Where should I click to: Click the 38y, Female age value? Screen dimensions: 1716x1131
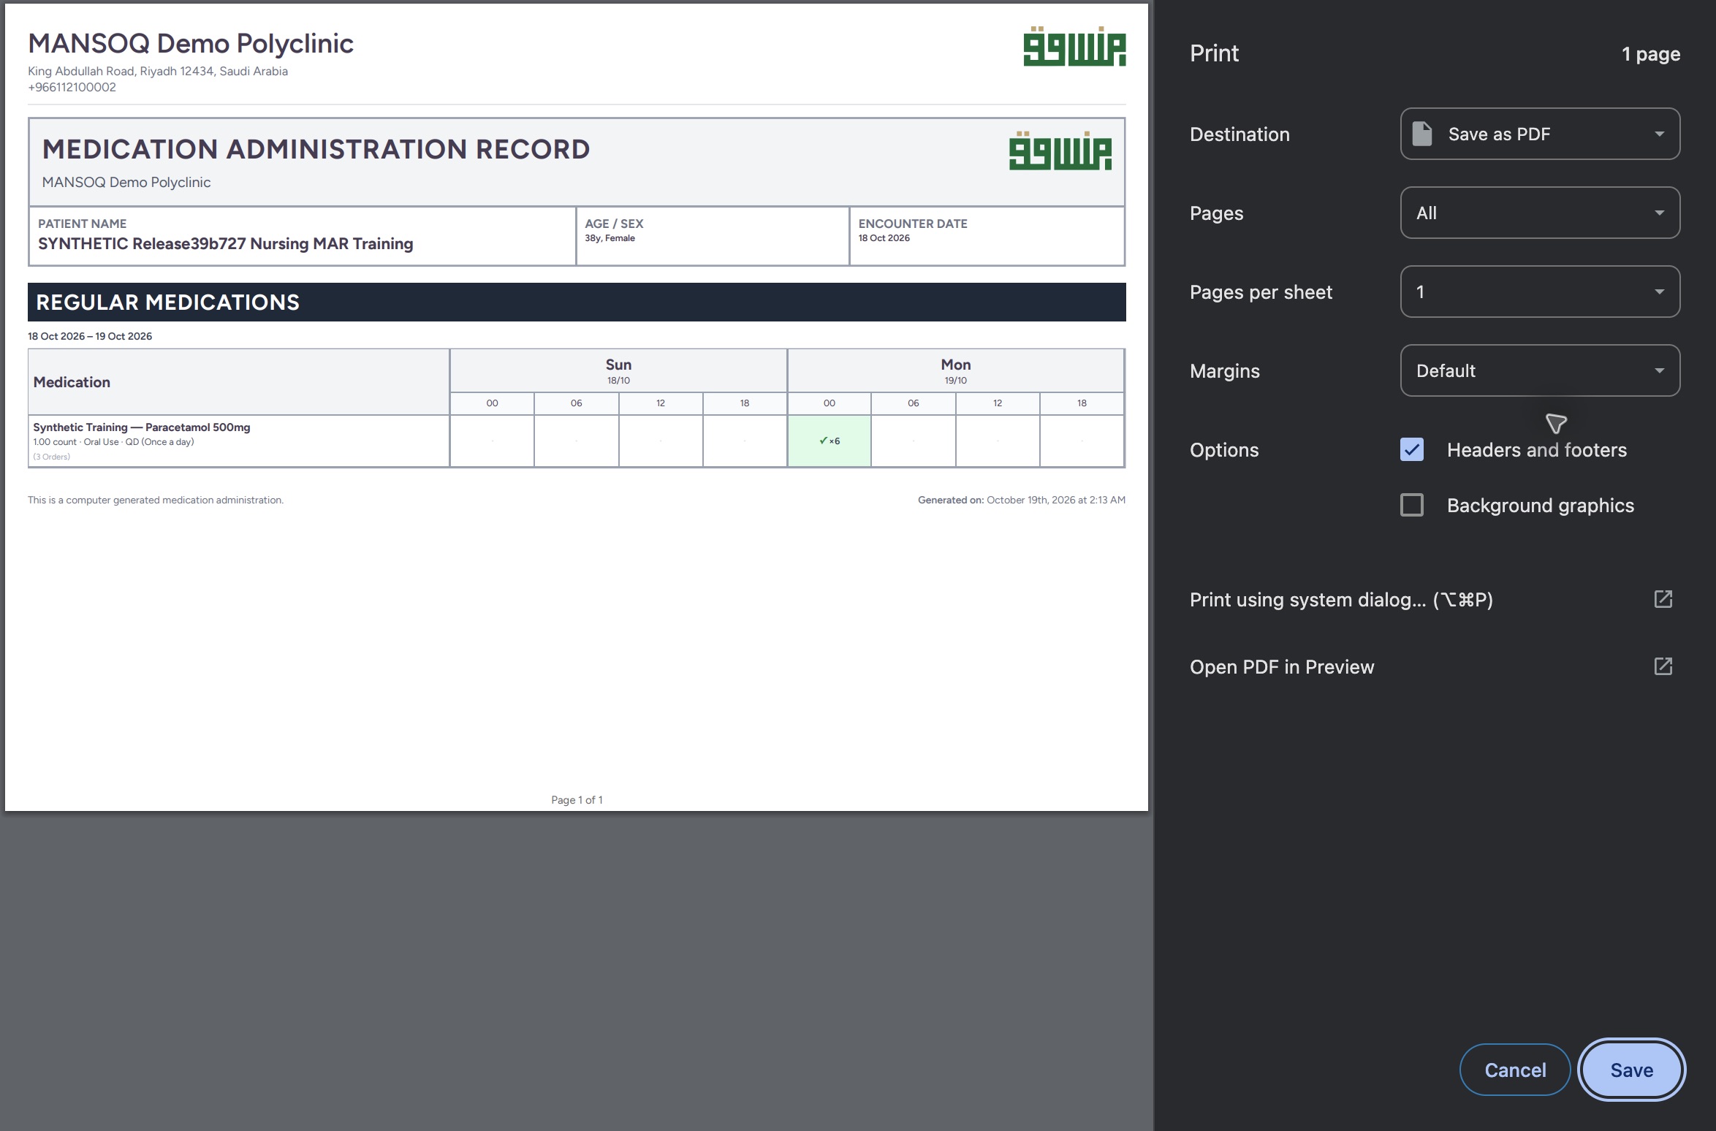pos(610,238)
